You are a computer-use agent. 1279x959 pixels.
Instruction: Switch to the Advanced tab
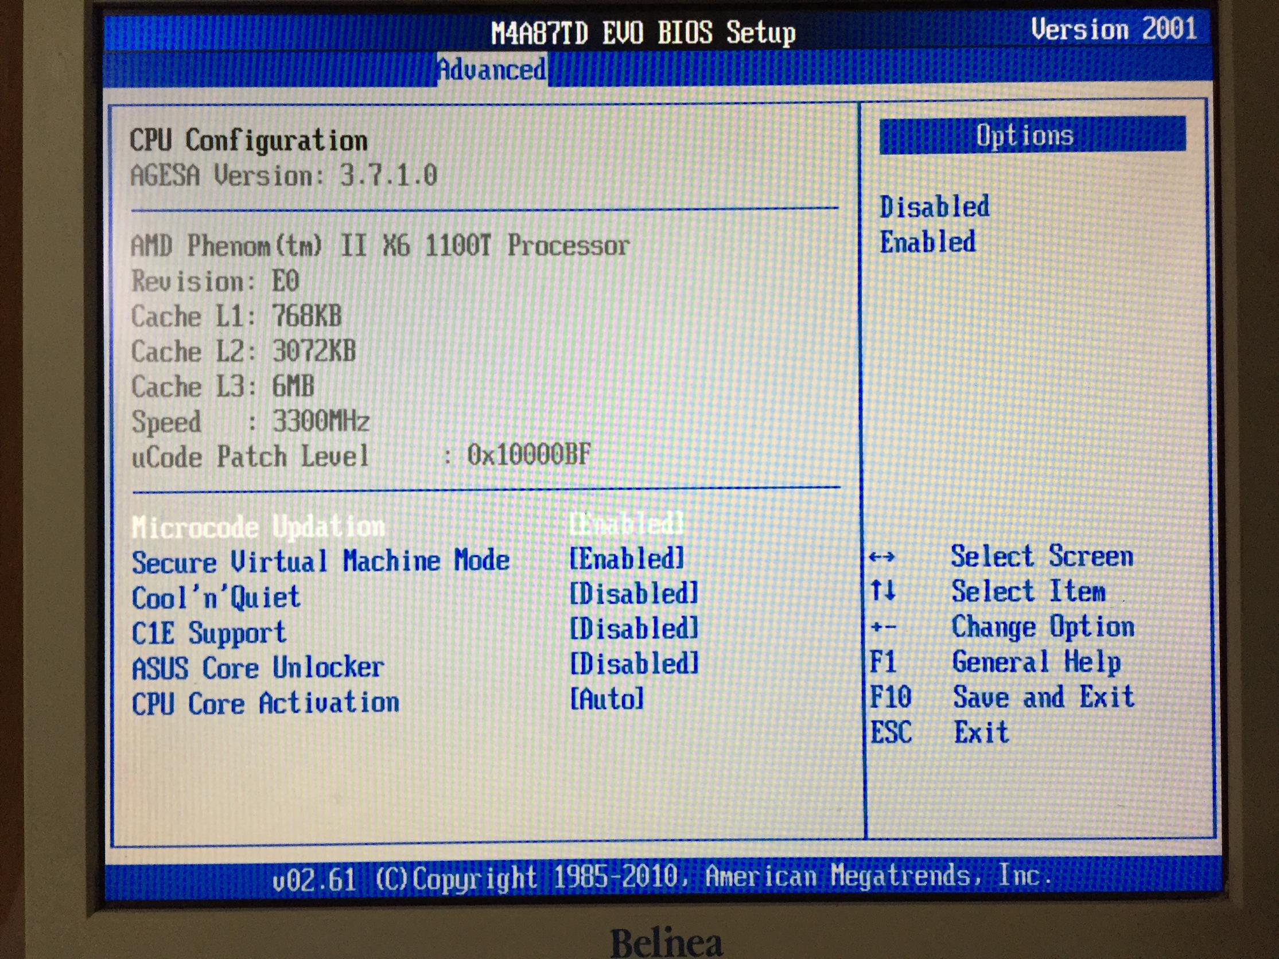click(x=492, y=70)
